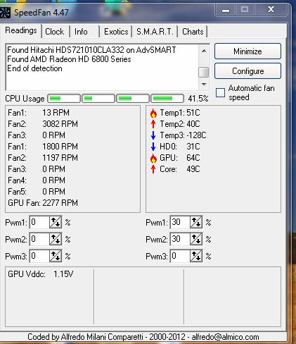Click right Pwm2 value field showing 30
Viewport: 296px width, 344px height.
point(180,239)
